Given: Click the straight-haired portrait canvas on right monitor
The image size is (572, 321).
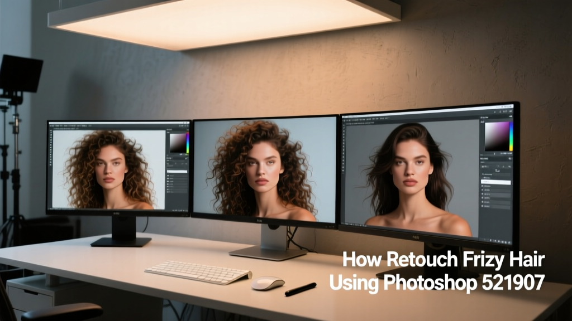Looking at the screenshot, I should 412,179.
